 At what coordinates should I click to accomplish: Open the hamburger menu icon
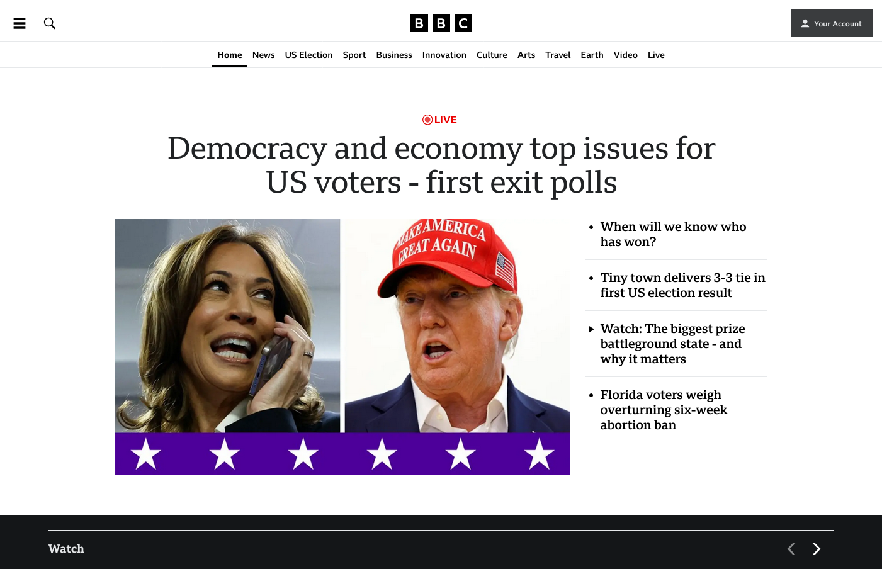pos(20,23)
